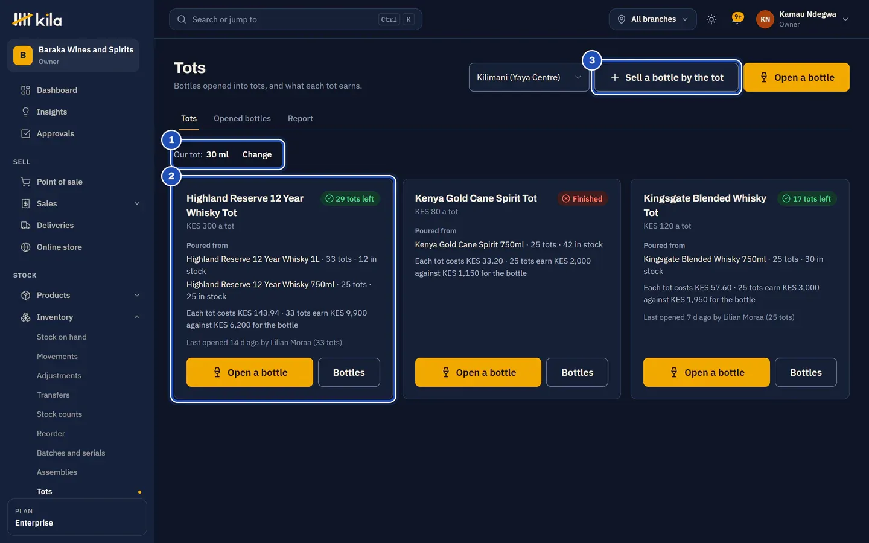Click the header Open a bottle button
This screenshot has width=869, height=543.
coord(797,77)
